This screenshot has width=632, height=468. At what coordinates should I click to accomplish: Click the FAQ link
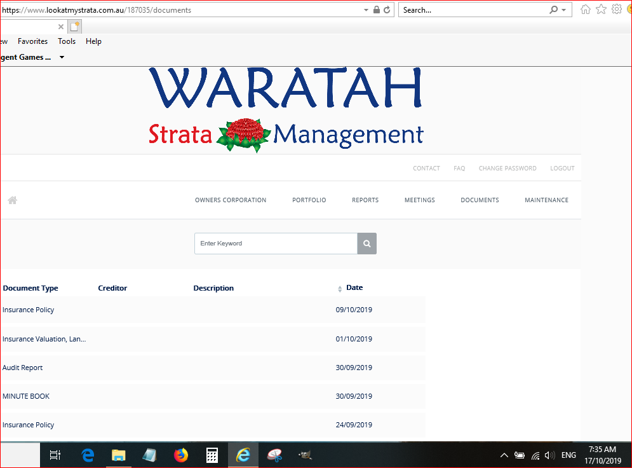click(459, 169)
